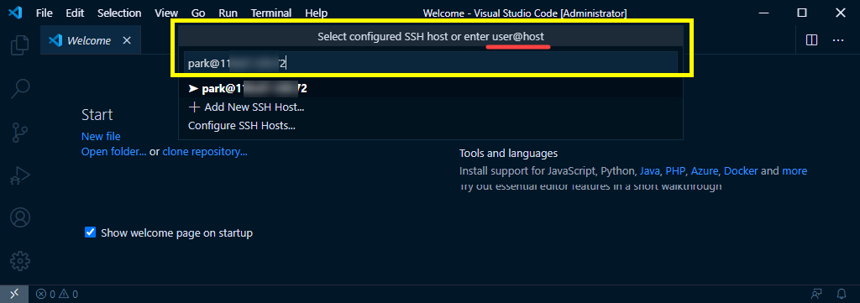Open the Manage gear menu
The image size is (860, 303).
click(x=20, y=261)
